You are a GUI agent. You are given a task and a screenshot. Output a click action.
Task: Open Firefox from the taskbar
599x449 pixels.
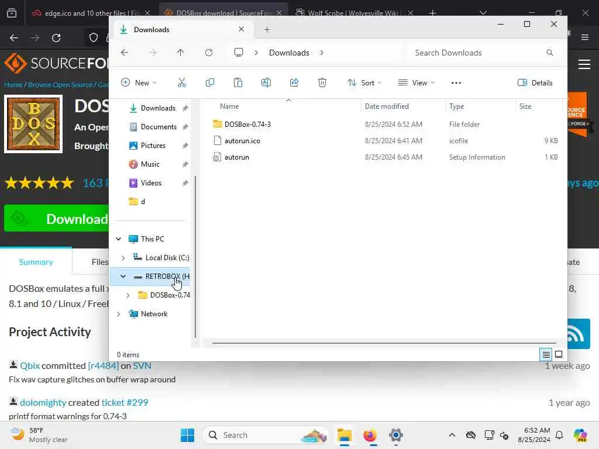(x=370, y=435)
